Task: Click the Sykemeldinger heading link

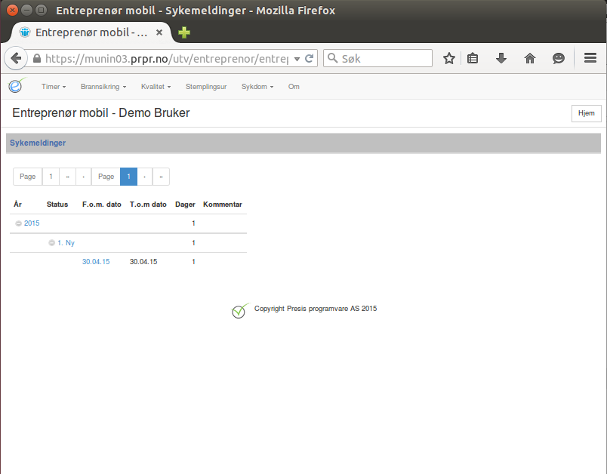Action: (x=38, y=143)
